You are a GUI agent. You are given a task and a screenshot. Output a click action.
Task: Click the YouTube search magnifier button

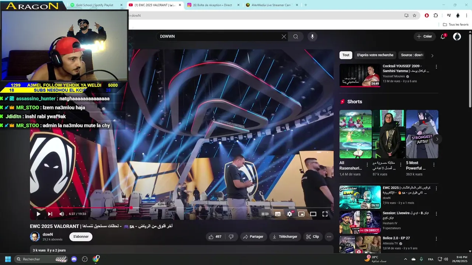296,36
